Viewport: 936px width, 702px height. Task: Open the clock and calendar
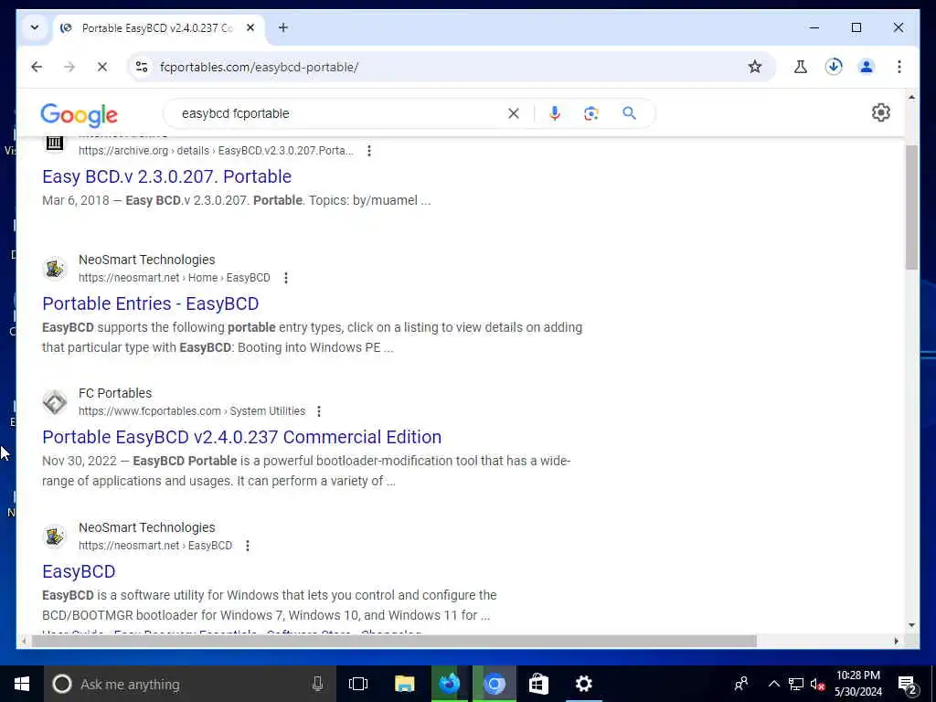857,684
